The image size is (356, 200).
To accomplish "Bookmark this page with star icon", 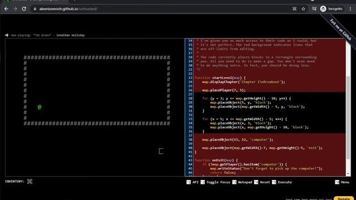I will 303,9.
